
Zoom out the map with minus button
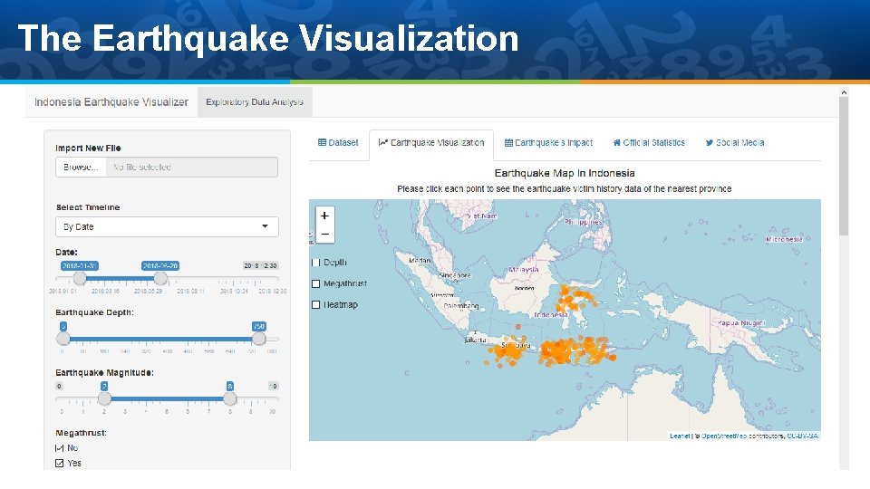pos(324,234)
